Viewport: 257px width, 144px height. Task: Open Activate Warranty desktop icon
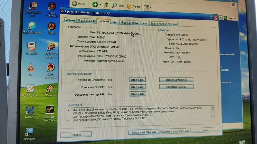click(49, 114)
